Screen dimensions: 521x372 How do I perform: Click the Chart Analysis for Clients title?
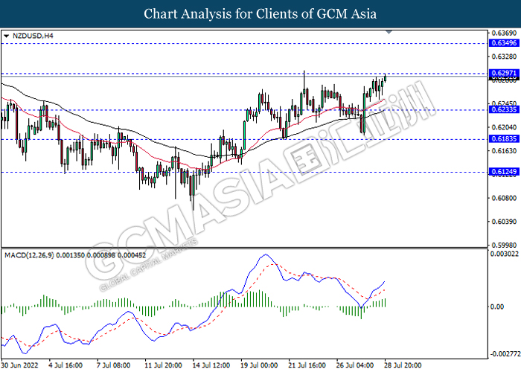260,13
